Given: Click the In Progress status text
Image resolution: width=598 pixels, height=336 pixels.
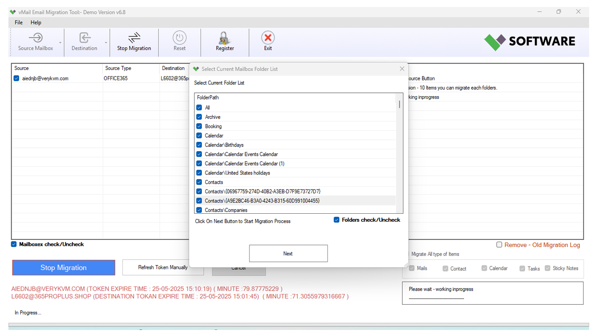Looking at the screenshot, I should 28,313.
